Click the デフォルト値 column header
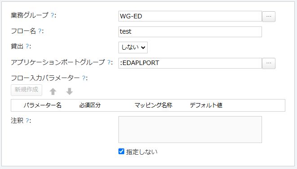 [206, 105]
